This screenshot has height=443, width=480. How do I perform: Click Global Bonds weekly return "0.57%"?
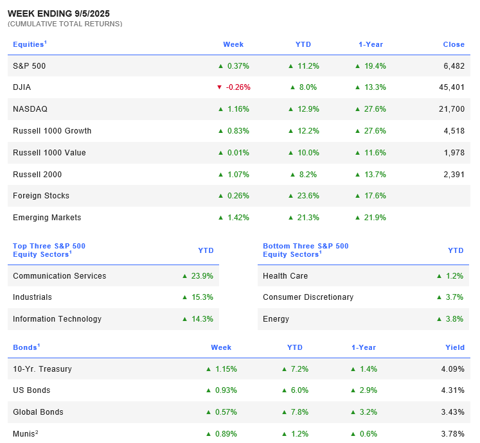[x=226, y=412]
